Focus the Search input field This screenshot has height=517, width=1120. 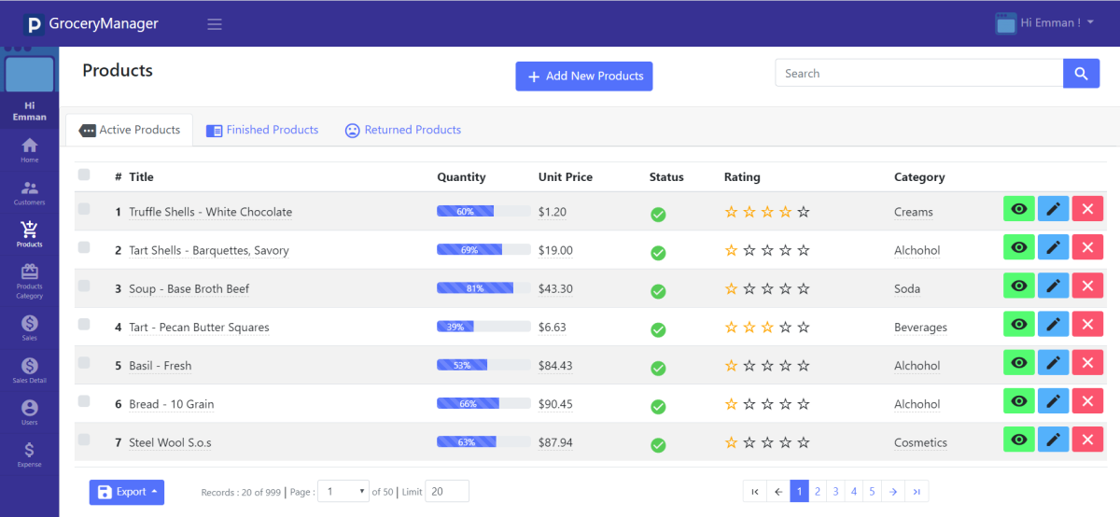(x=919, y=74)
